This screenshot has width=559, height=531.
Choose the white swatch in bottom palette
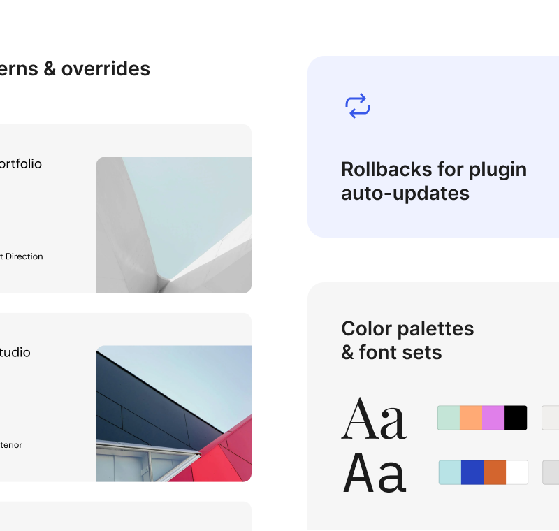[517, 472]
